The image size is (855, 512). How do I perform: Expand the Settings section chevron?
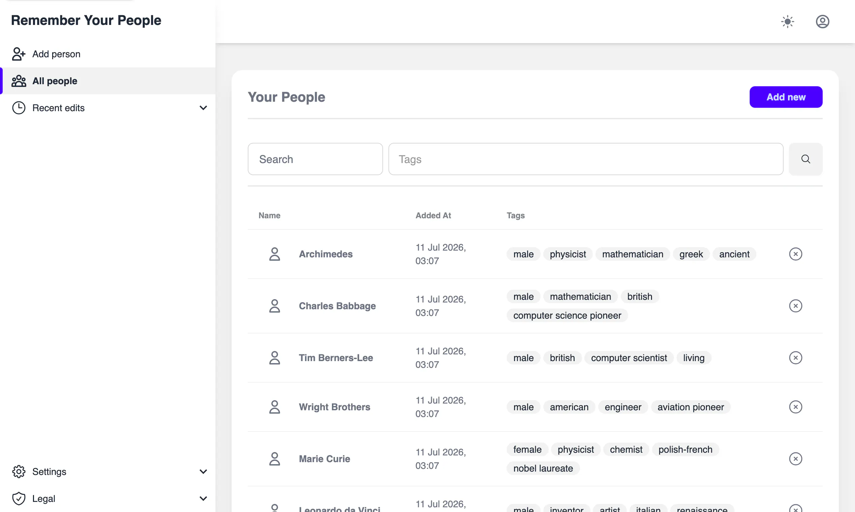click(203, 472)
